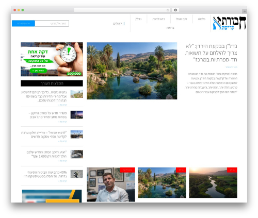Open a new browser tab with plus button
Viewport: 258px width, 218px height.
pyautogui.click(x=245, y=11)
